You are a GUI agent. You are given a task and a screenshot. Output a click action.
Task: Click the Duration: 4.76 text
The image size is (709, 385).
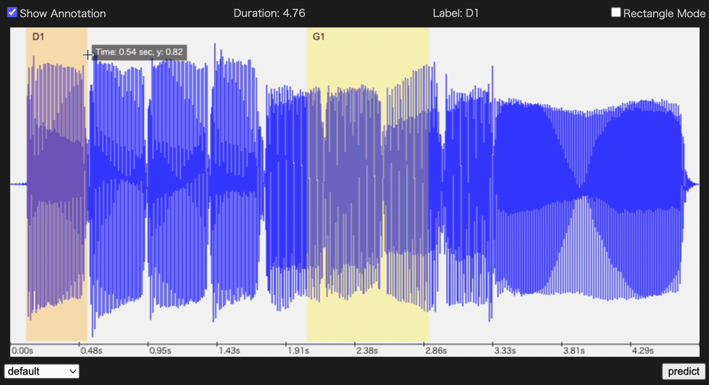(x=269, y=13)
